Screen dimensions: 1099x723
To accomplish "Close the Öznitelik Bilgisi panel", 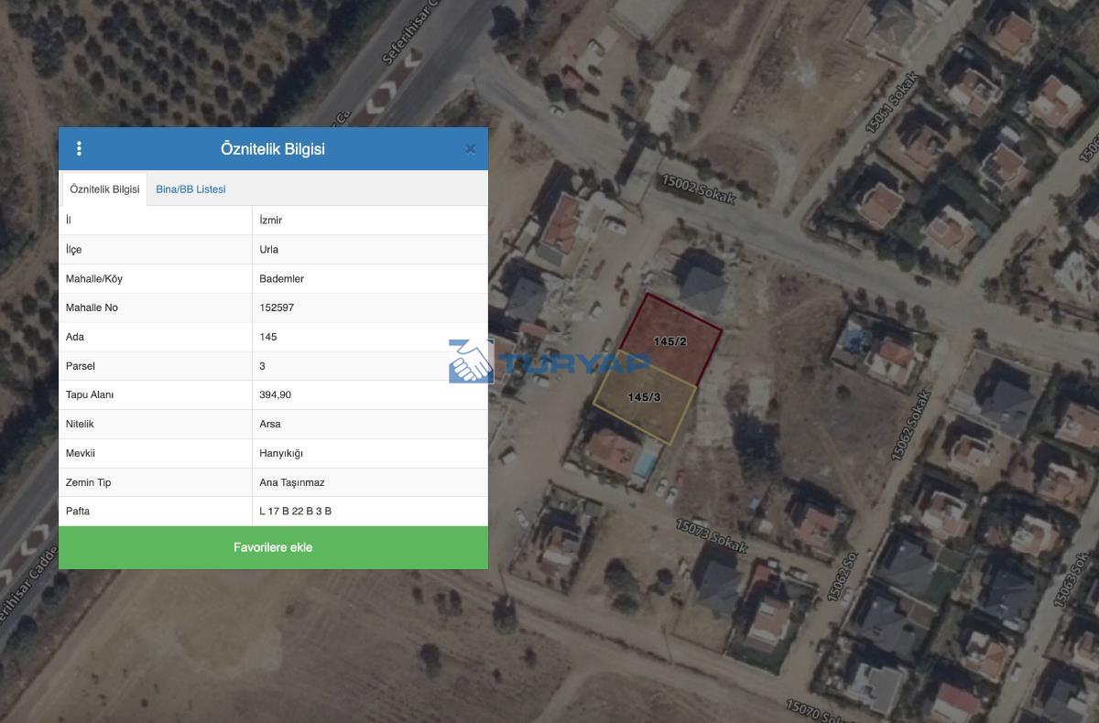I will [470, 149].
